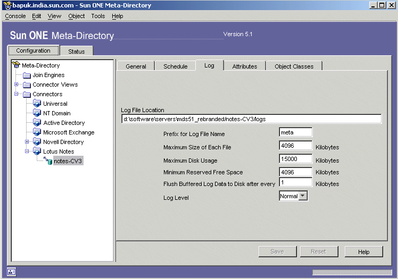
Task: Click the status bar card icon
Action: [11, 272]
